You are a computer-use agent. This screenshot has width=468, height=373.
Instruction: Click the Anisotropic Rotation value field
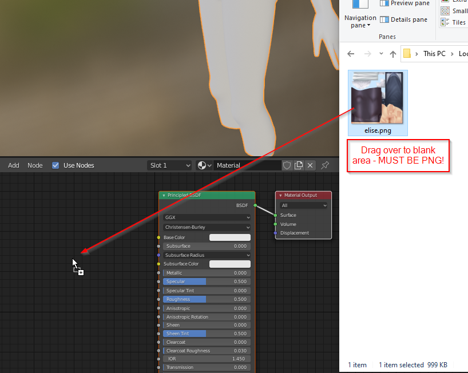207,317
